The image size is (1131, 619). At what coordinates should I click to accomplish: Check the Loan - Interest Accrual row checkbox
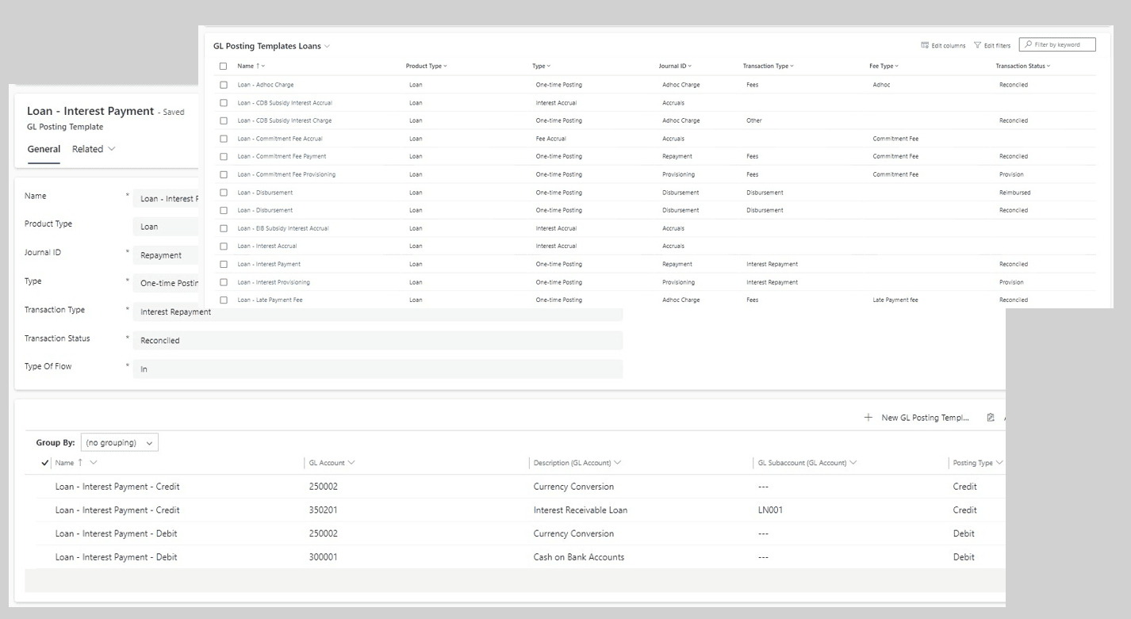(x=223, y=246)
